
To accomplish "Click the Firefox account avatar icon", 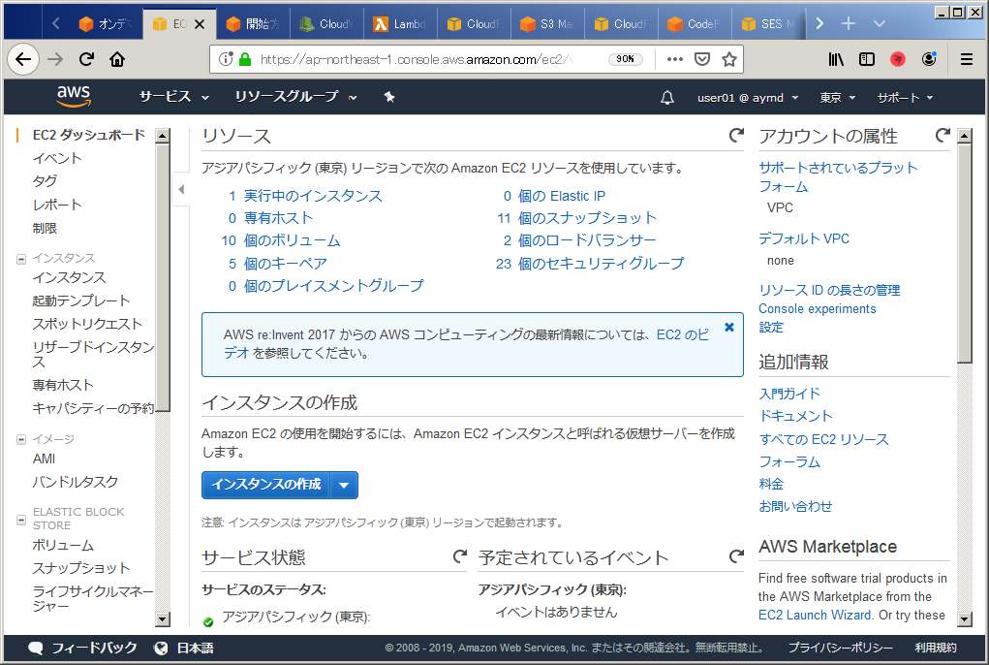I will (929, 59).
